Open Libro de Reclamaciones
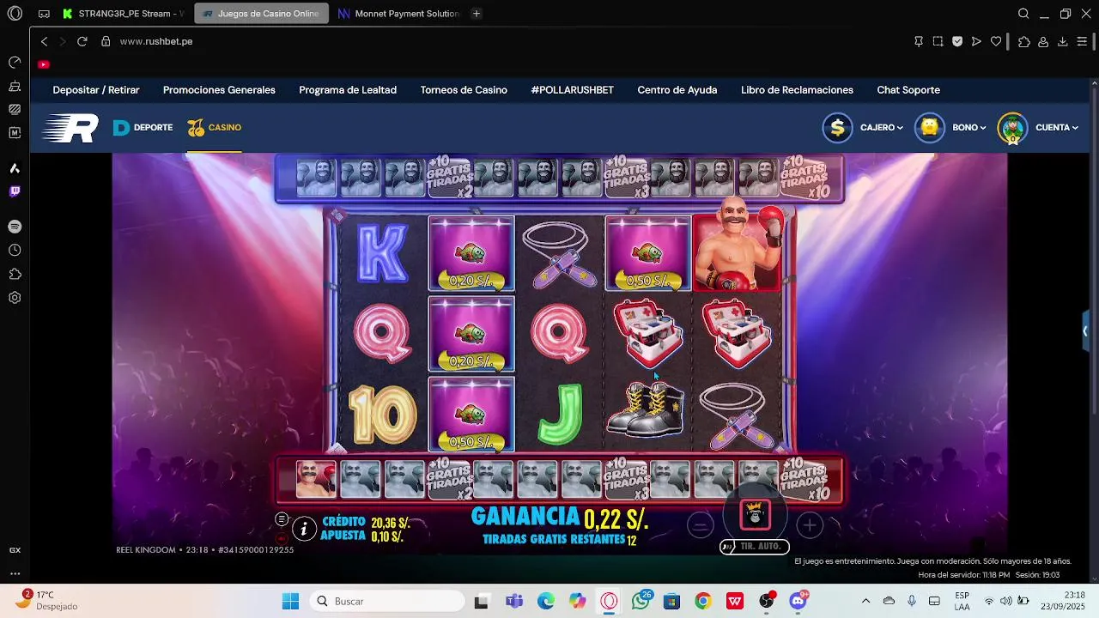The height and width of the screenshot is (618, 1099). click(x=797, y=90)
